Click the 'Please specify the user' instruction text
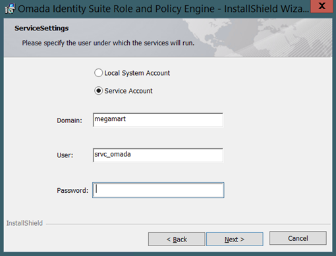 108,43
